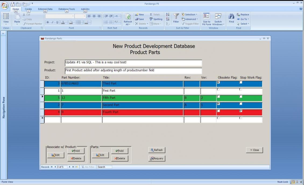Click the form's Refresh button
The width and height of the screenshot is (304, 185).
tap(157, 150)
